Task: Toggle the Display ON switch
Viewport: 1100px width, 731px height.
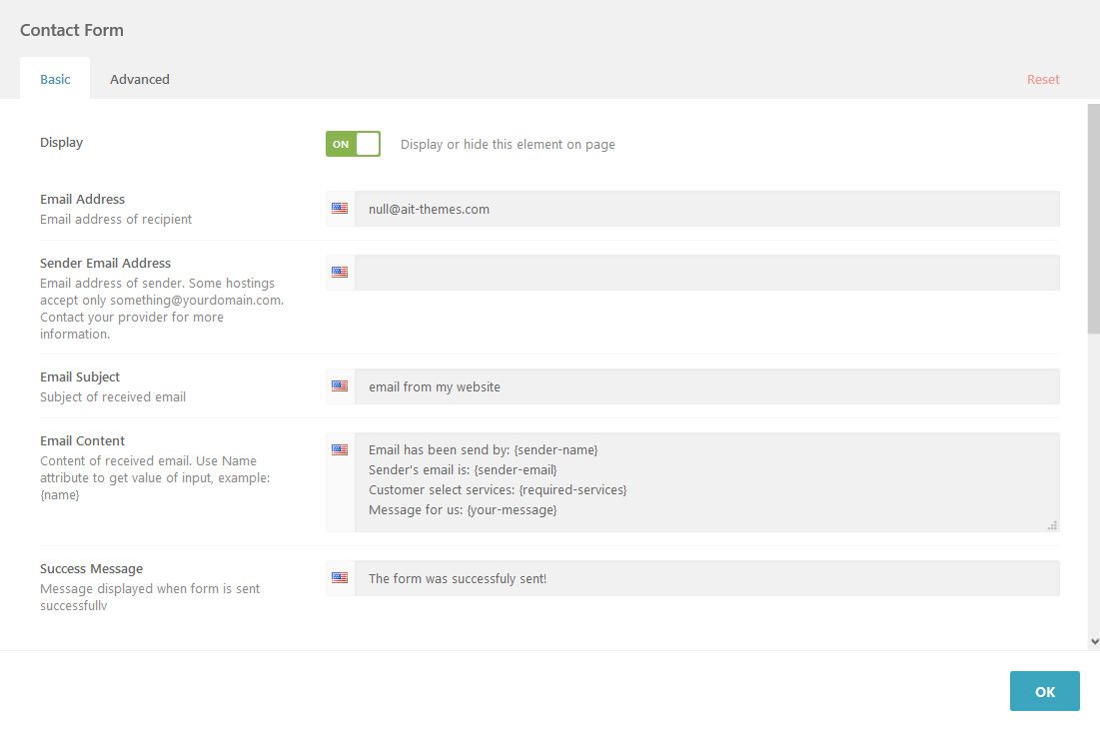Action: coord(353,144)
